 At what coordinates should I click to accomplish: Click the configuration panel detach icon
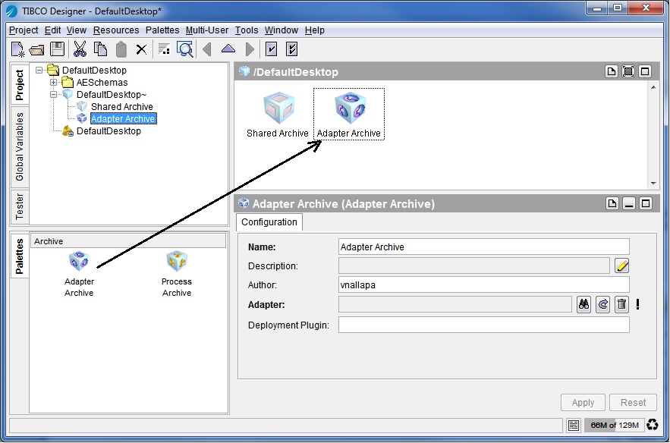click(612, 203)
